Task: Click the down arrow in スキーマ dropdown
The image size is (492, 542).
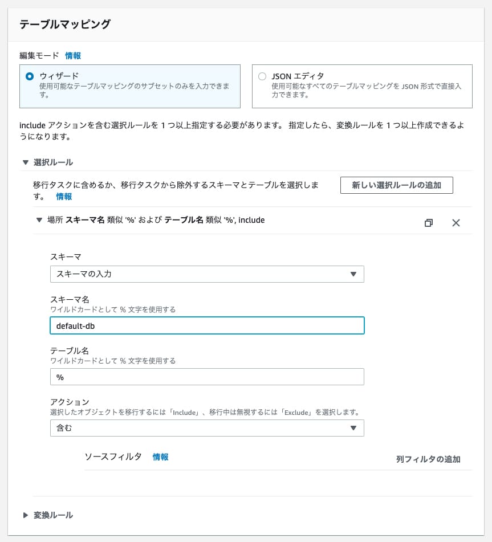Action: tap(353, 274)
